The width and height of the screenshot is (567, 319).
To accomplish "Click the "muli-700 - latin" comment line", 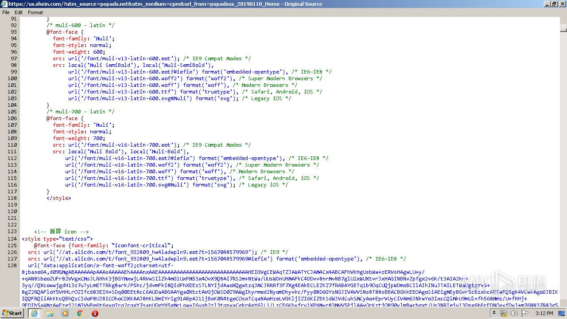I will tap(80, 112).
